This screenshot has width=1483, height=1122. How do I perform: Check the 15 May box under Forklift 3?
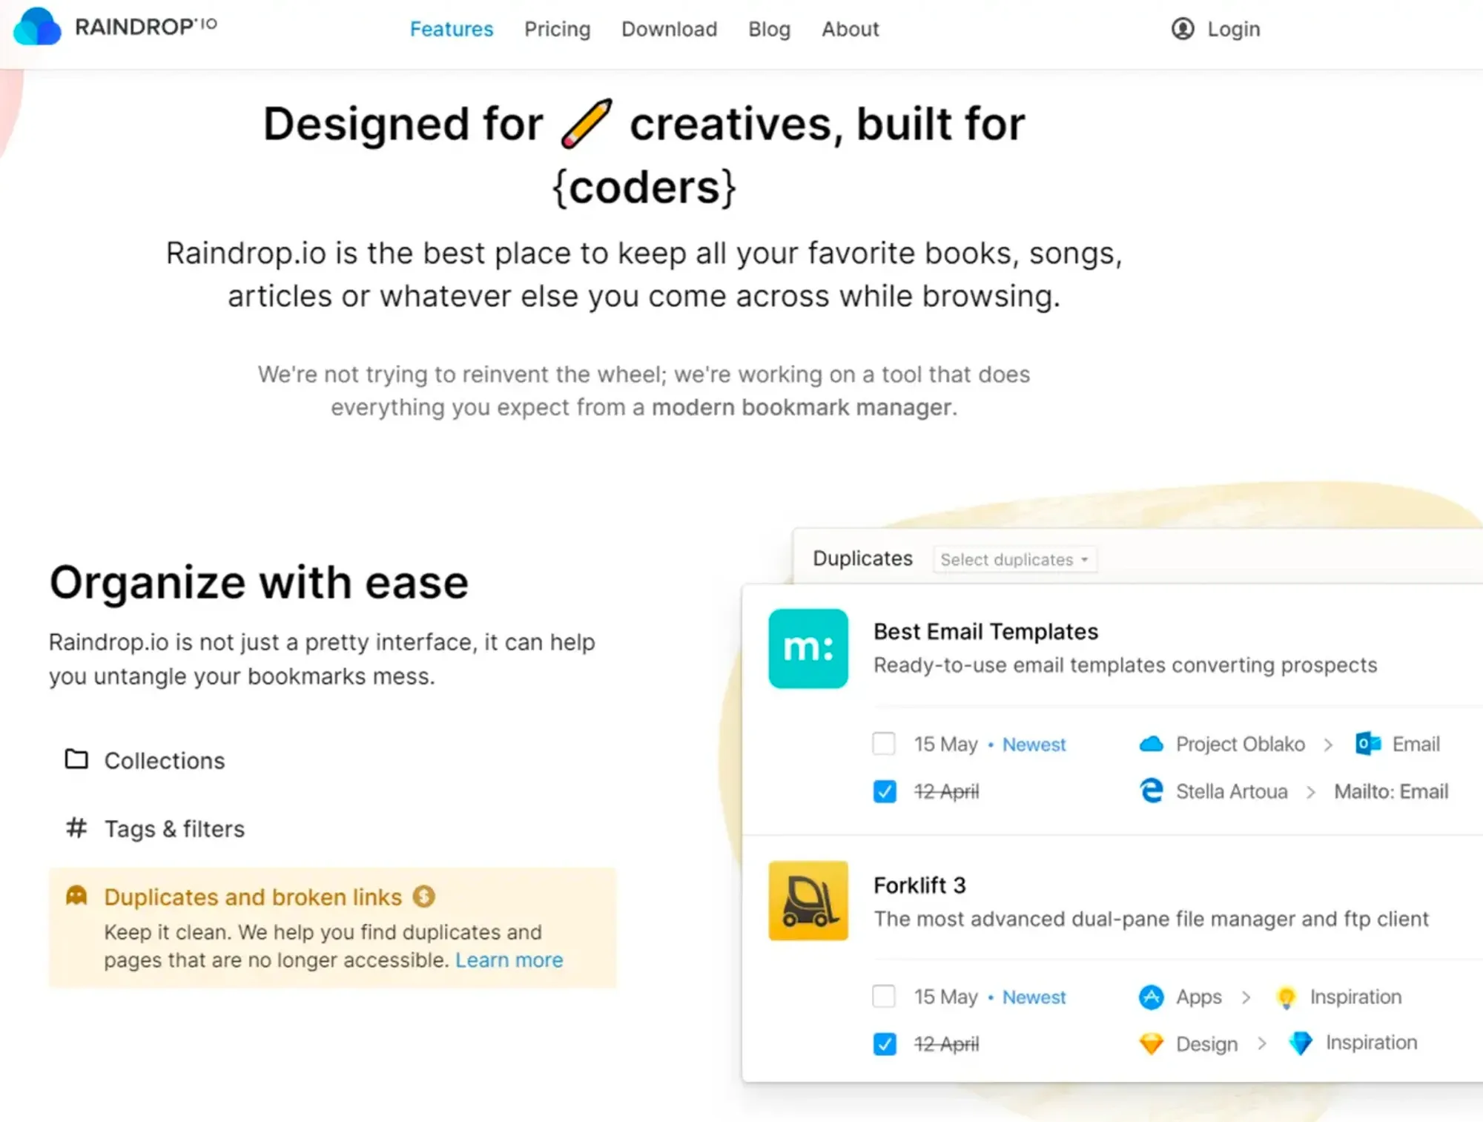pos(884,996)
